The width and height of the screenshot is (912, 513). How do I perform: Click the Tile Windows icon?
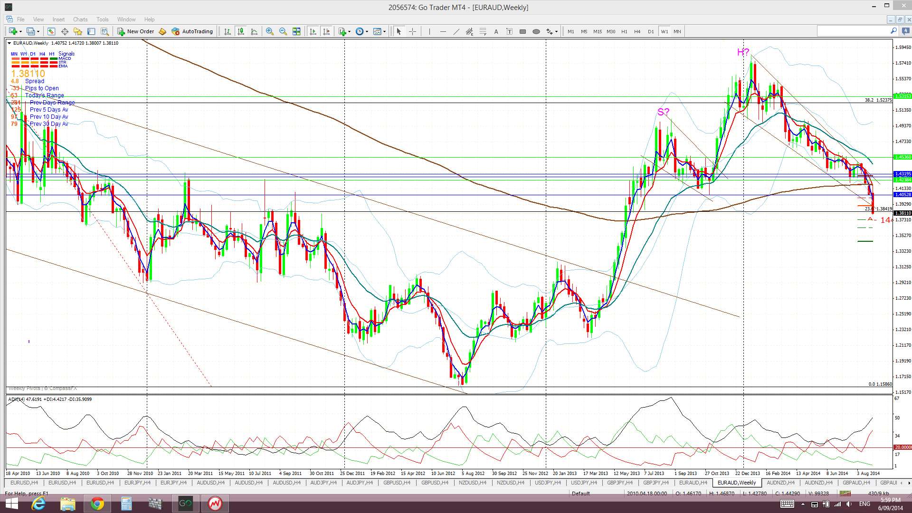[296, 31]
